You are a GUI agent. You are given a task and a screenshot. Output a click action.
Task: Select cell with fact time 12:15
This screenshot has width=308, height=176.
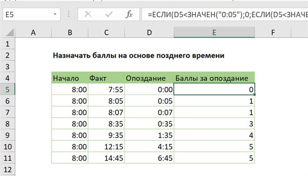pos(106,146)
